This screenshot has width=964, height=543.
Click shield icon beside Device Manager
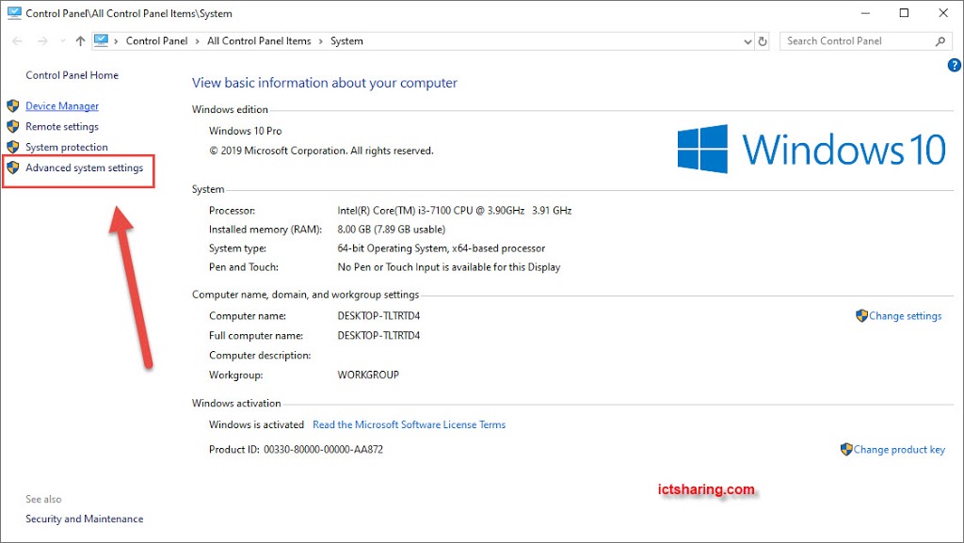(13, 105)
